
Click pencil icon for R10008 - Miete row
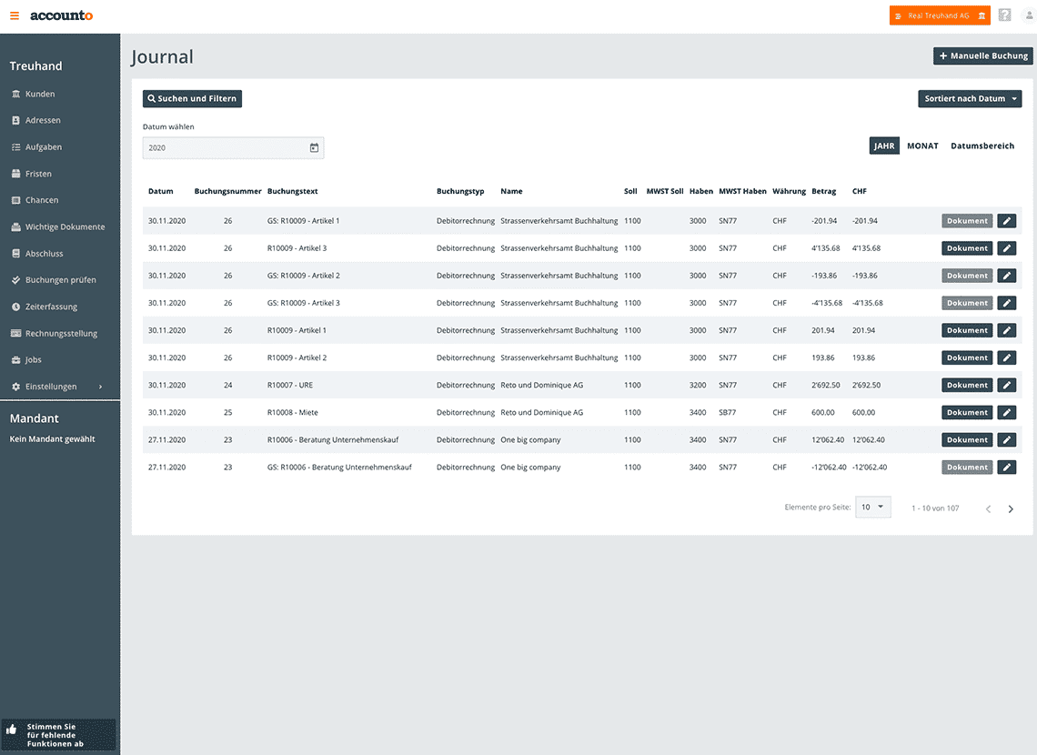(1006, 412)
